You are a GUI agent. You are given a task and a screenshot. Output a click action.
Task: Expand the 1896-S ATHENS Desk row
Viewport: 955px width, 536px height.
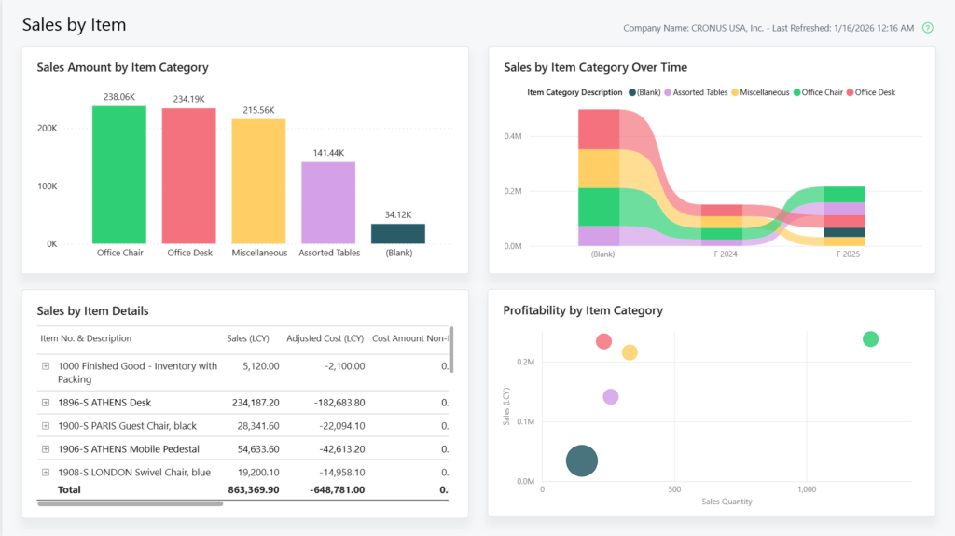(46, 403)
